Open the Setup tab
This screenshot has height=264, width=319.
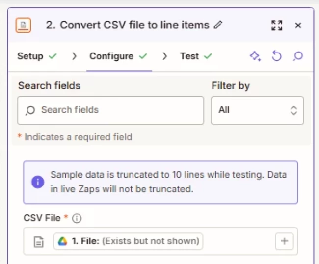(x=37, y=56)
